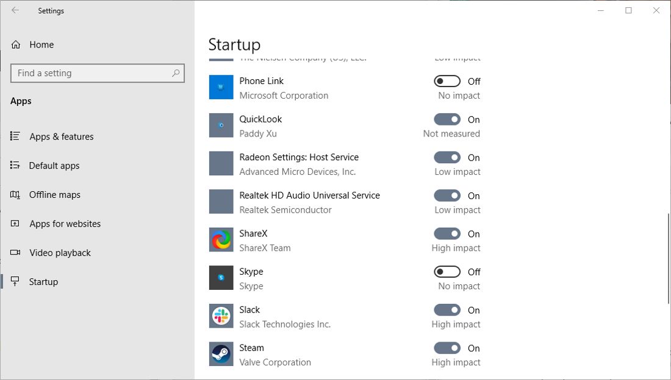Go to Offline maps settings

click(54, 195)
